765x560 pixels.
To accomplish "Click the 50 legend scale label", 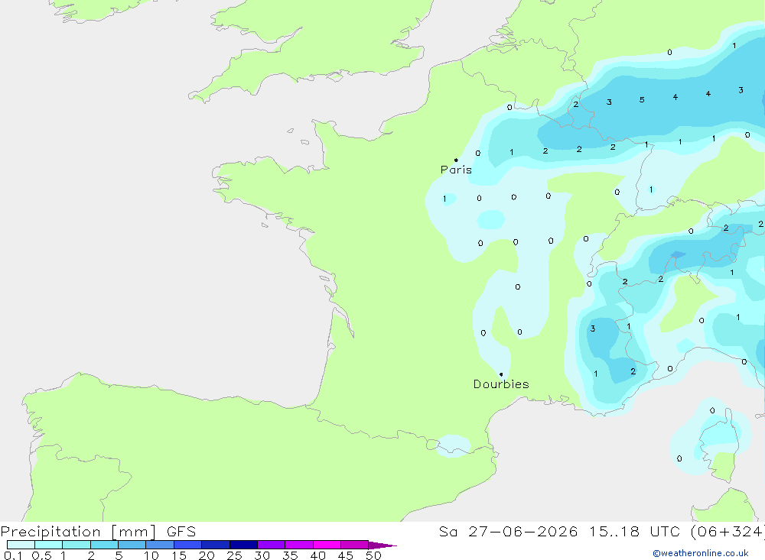I will pos(373,555).
